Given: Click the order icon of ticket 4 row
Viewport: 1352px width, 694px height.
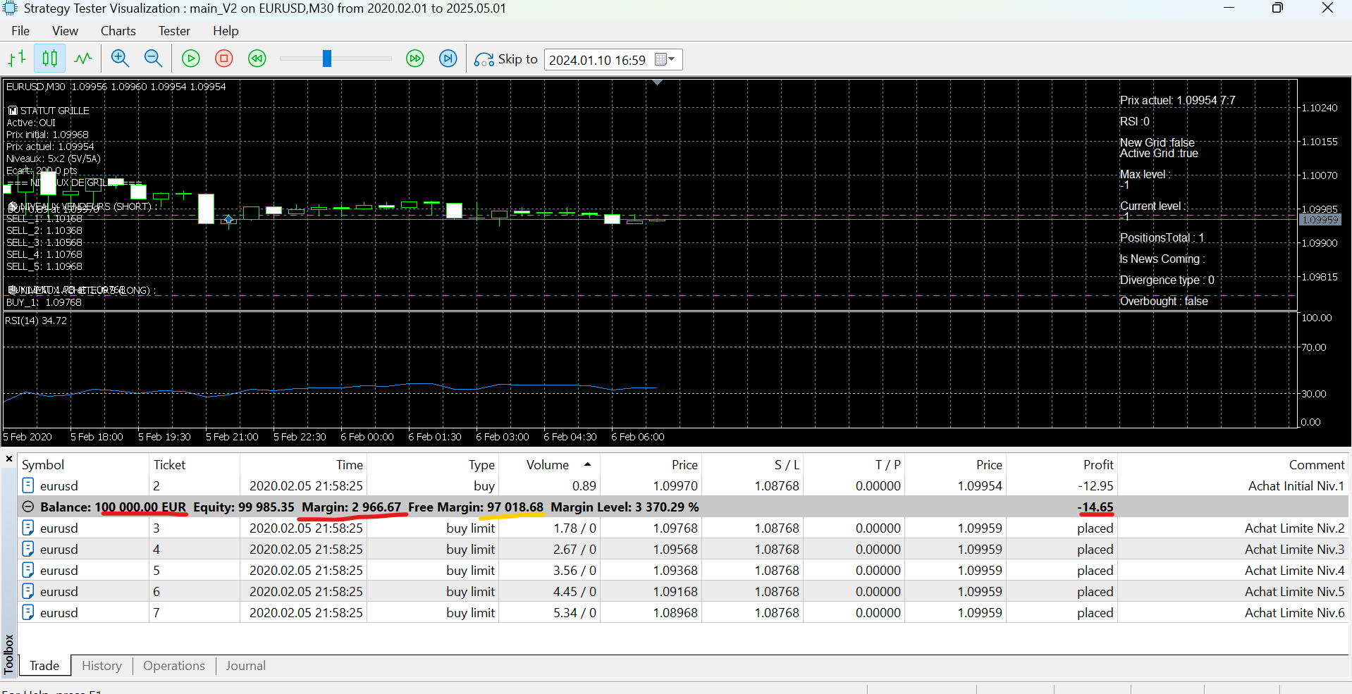Looking at the screenshot, I should tap(28, 549).
